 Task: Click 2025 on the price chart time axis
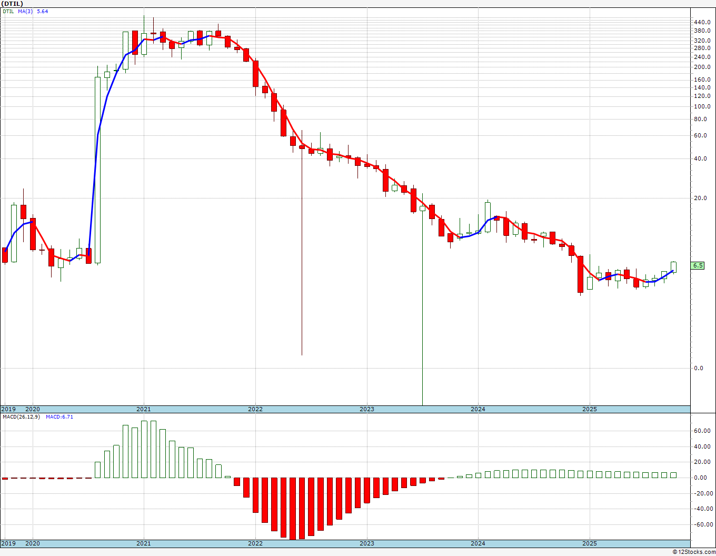click(x=590, y=409)
